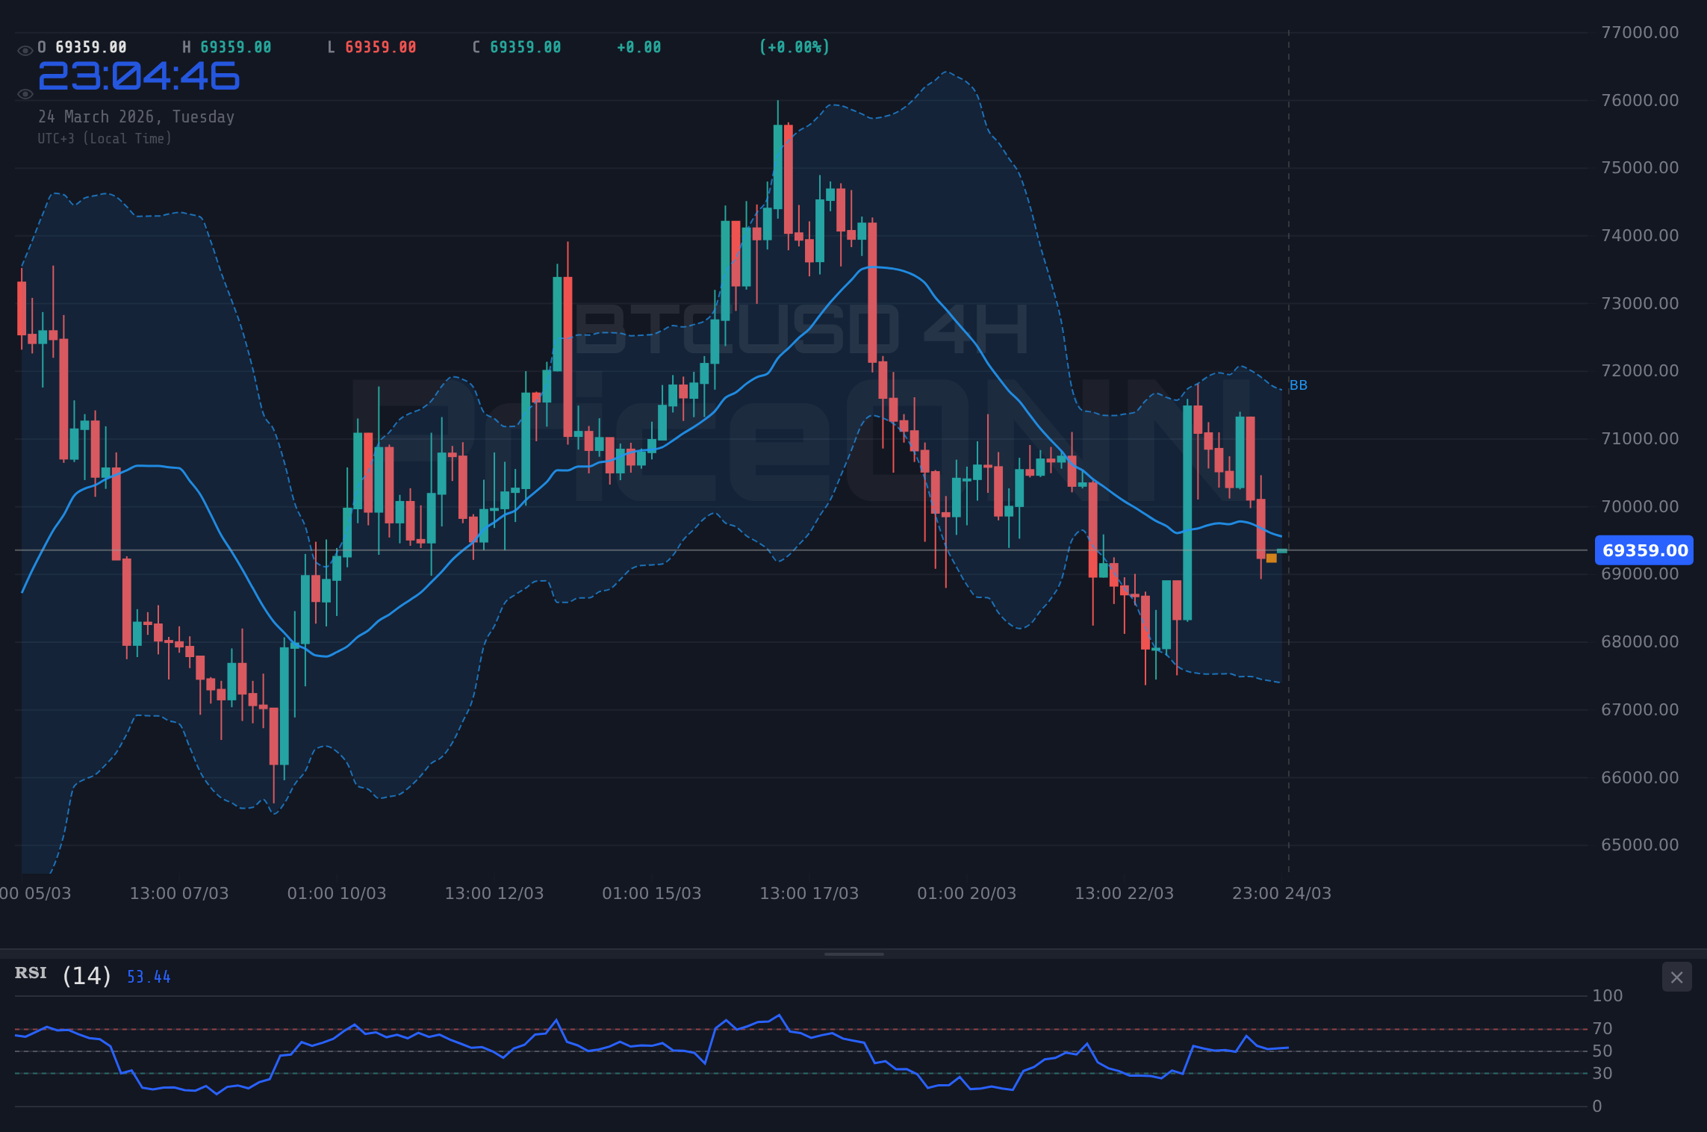Viewport: 1707px width, 1132px height.
Task: Click the open value 'O 69359.00'
Action: pyautogui.click(x=82, y=46)
